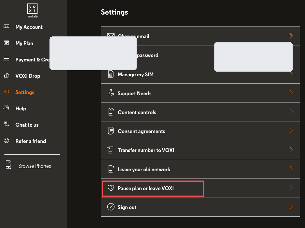Open VOXI Drop in the sidebar
305x228 pixels.
[x=28, y=76]
